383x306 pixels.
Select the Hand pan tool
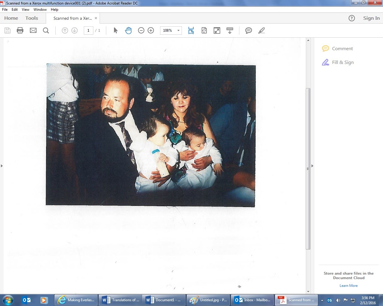tap(128, 30)
